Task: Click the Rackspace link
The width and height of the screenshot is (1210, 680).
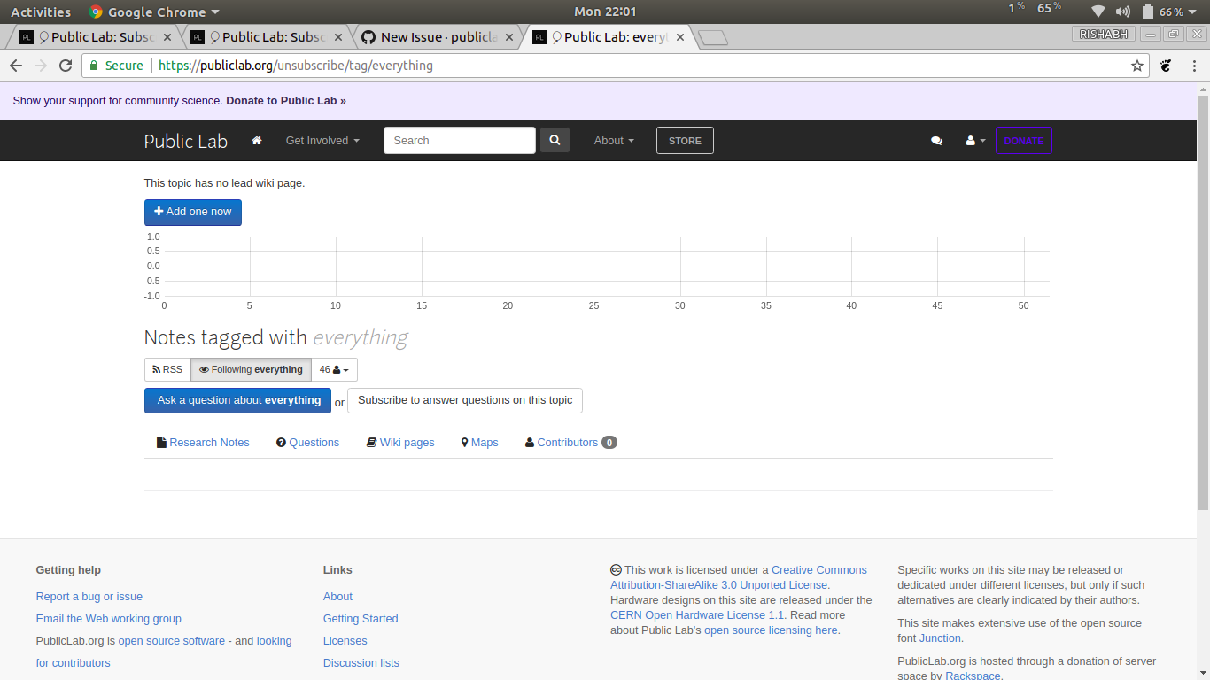Action: click(x=973, y=676)
